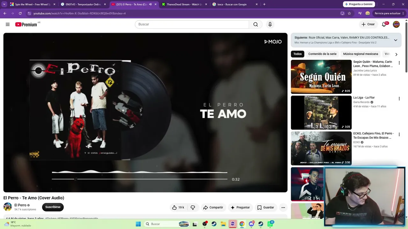Subscribe with the Suscribirse button
The width and height of the screenshot is (408, 229).
tap(53, 207)
